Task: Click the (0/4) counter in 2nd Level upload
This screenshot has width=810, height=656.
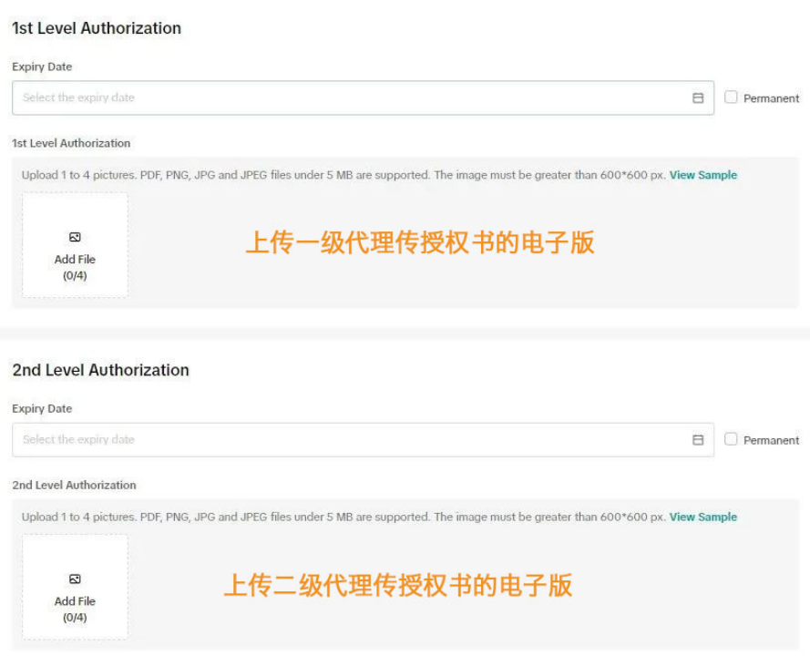Action: tap(75, 617)
